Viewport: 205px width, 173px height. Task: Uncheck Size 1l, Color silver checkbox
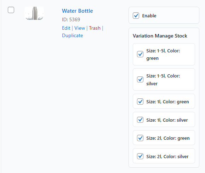point(140,120)
